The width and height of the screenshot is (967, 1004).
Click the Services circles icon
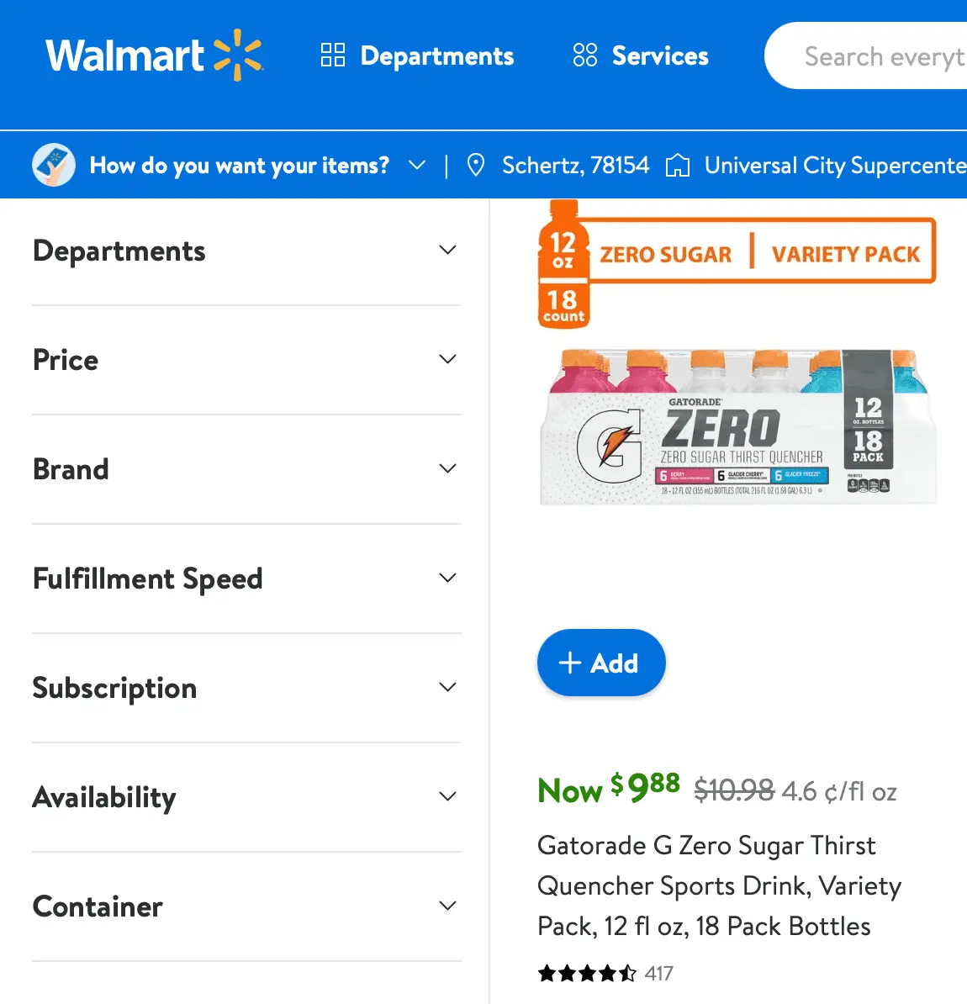tap(584, 55)
